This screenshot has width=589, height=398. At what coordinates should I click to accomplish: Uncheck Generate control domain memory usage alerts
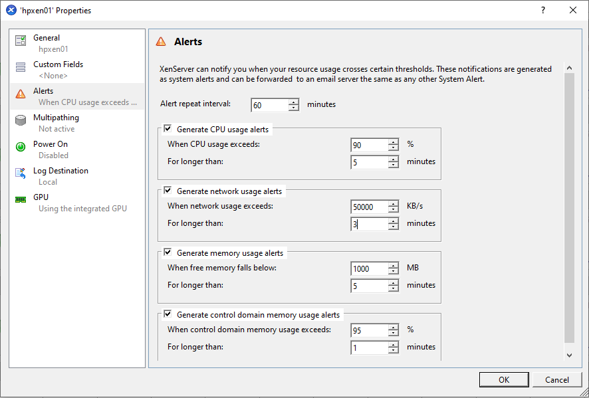point(168,314)
